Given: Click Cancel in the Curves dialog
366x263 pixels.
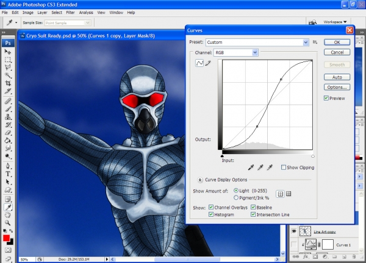Looking at the screenshot, I should (x=337, y=52).
